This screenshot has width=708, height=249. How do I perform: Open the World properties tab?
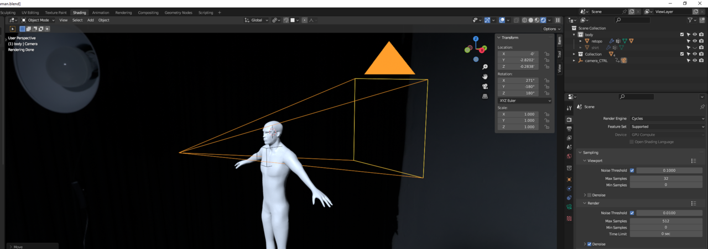(x=569, y=156)
